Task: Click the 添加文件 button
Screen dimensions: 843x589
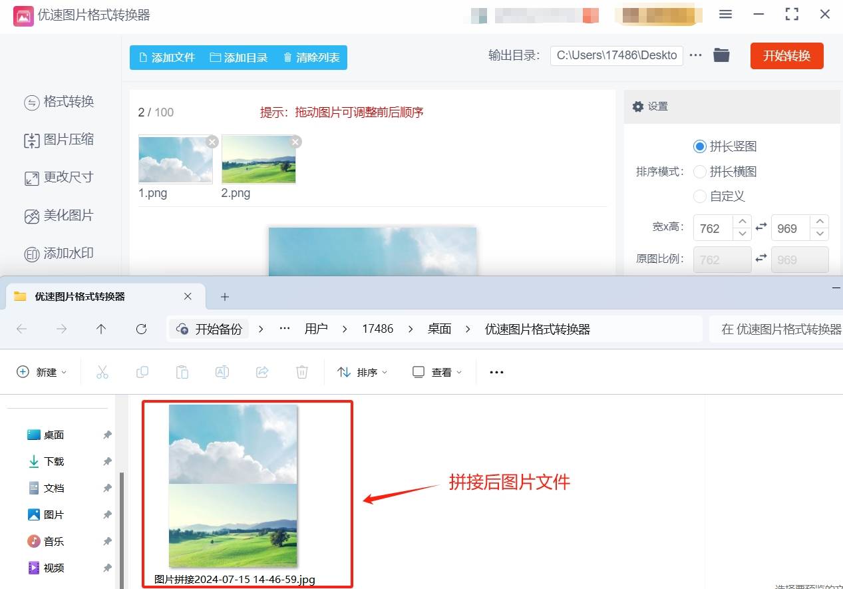Action: tap(166, 57)
